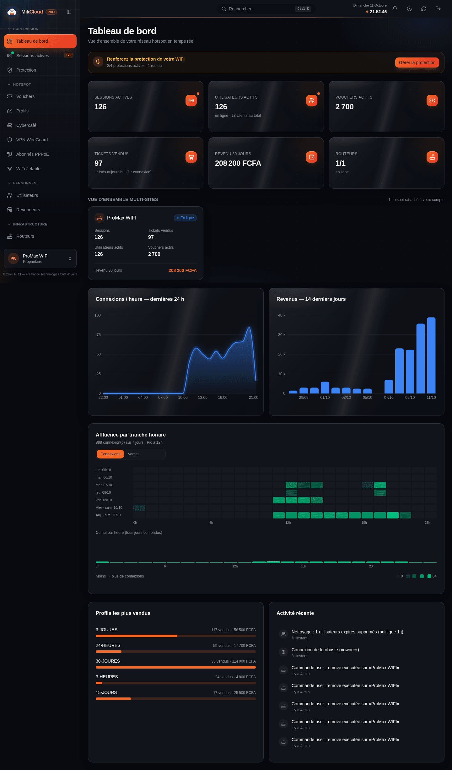
Task: Open the WiFi Jetable sidebar link
Action: (x=40, y=169)
